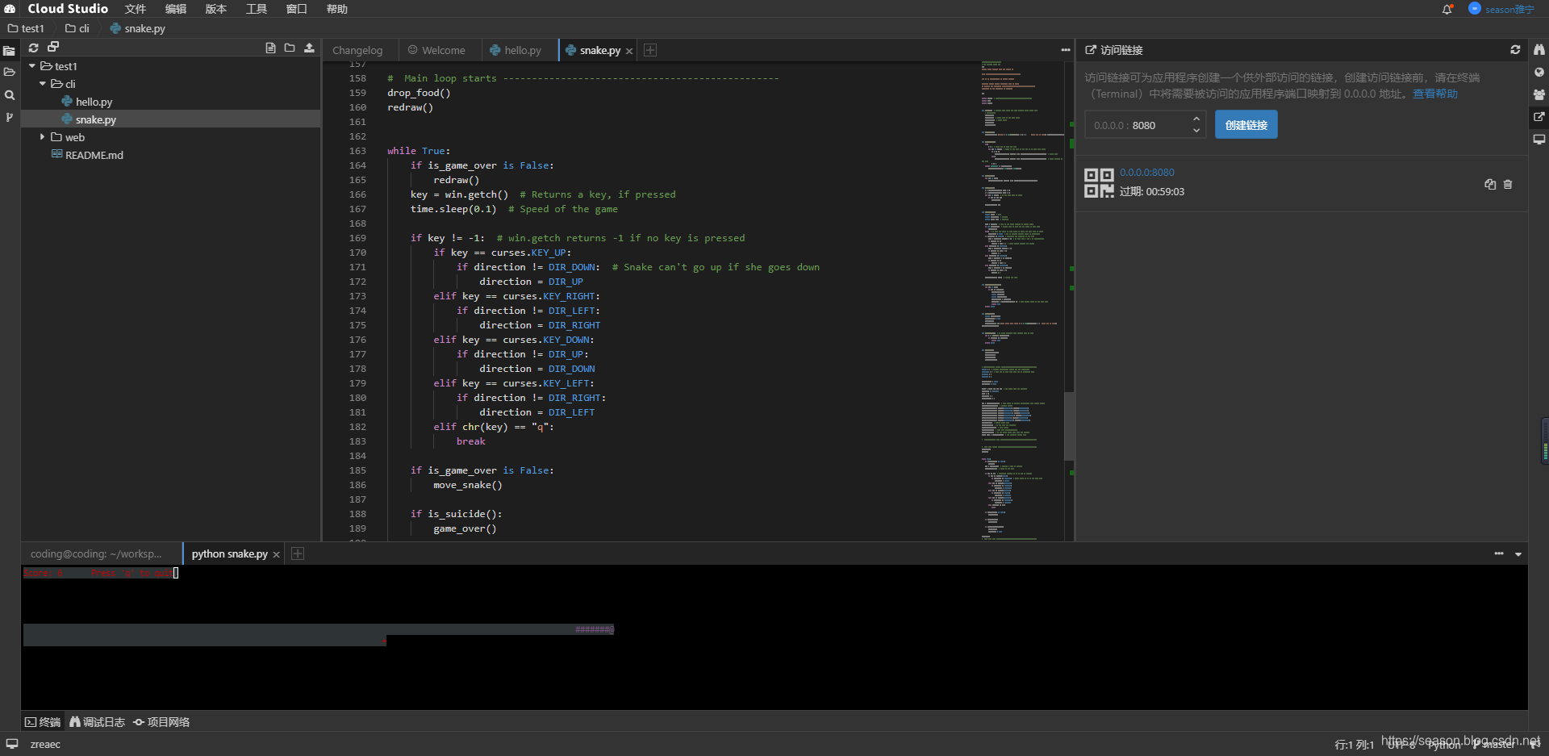The width and height of the screenshot is (1549, 756).
Task: Increase the port number with stepper
Action: coord(1196,119)
